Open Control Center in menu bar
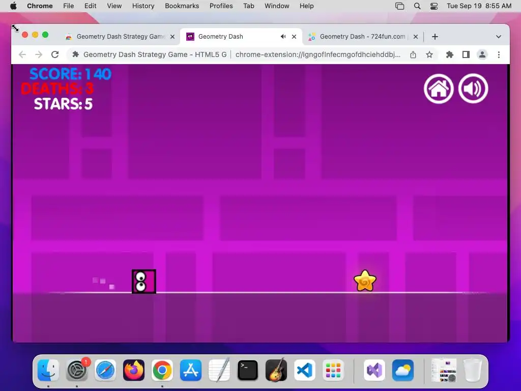This screenshot has height=391, width=521. point(434,6)
